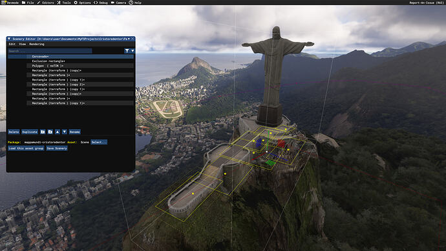Screen dimensions: 446x251
Task: Open the Options menu
Action: click(83, 3)
